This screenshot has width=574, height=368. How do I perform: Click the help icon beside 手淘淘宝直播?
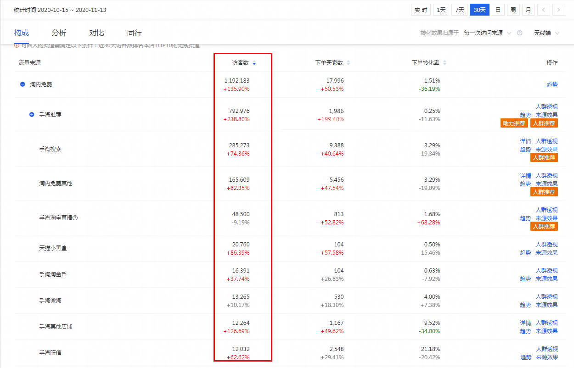pyautogui.click(x=75, y=218)
